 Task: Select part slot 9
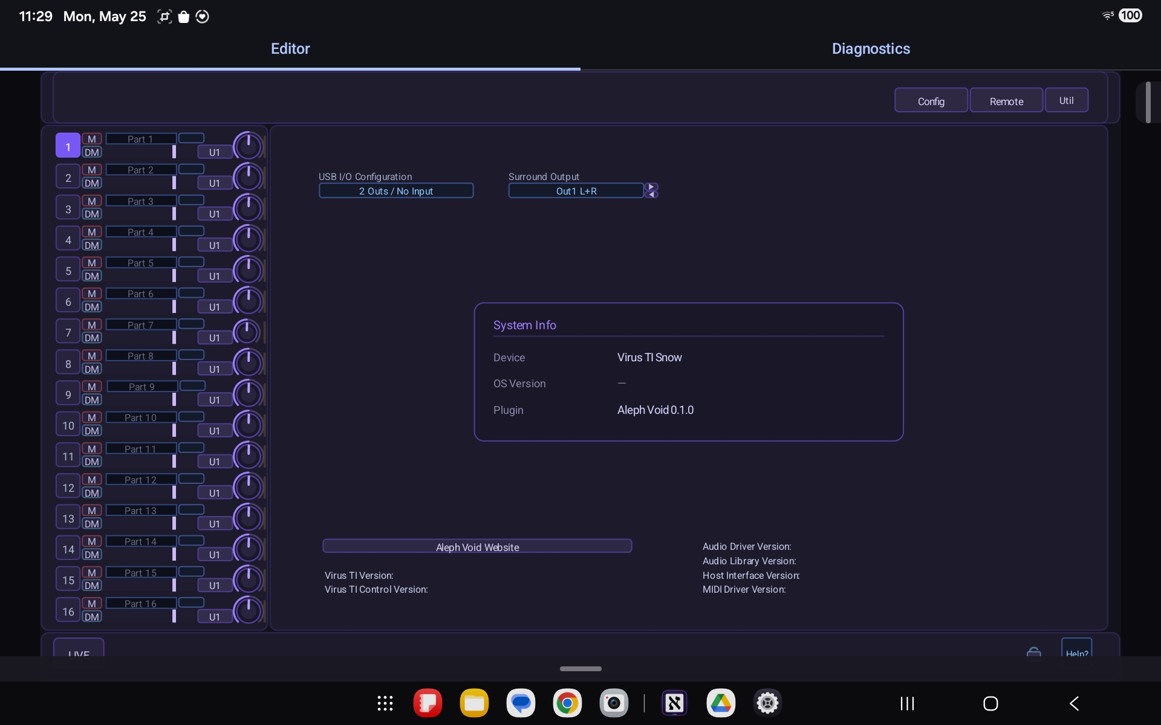pyautogui.click(x=68, y=395)
